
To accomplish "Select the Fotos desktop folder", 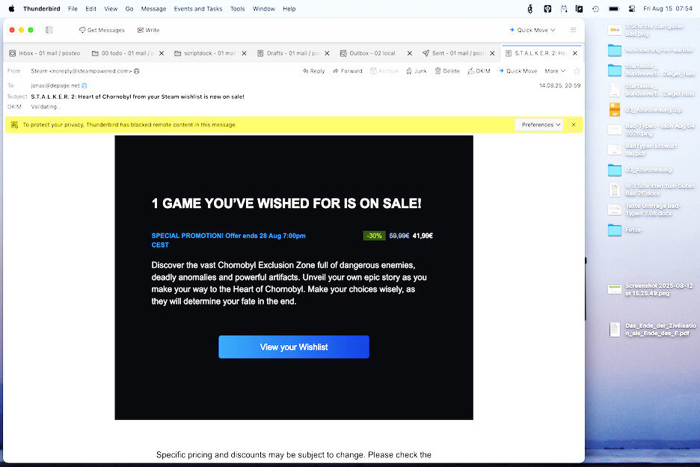I will click(x=625, y=230).
